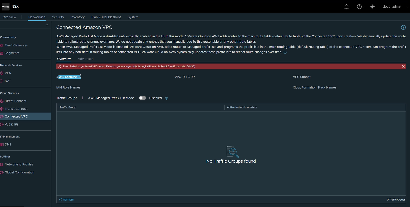The height and width of the screenshot is (207, 410).
Task: Open the cloud_admin user dropdown
Action: coord(394,7)
